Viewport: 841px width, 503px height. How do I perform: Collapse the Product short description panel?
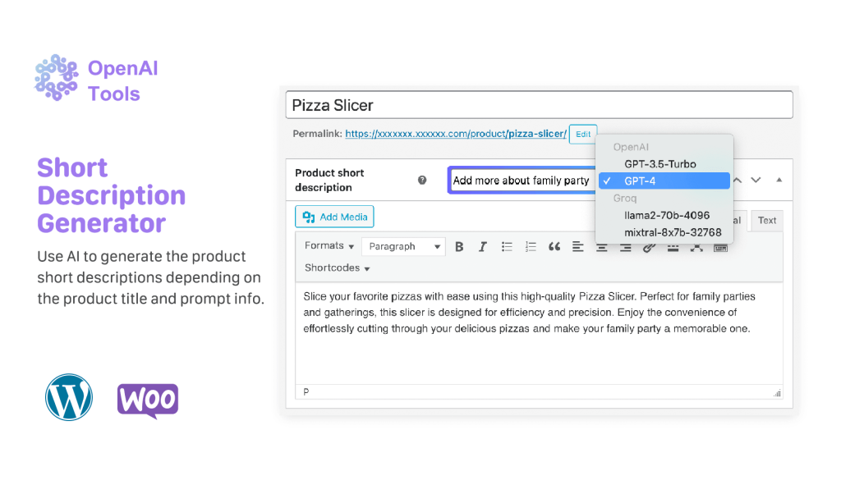[779, 180]
